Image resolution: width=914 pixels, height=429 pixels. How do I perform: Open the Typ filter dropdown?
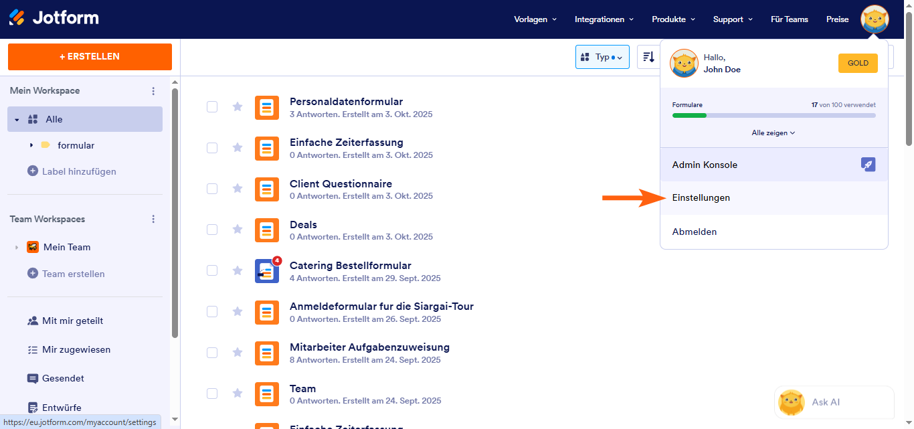[x=602, y=57]
